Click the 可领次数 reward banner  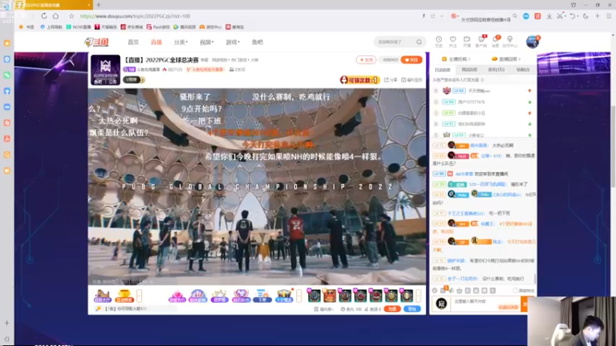[x=360, y=80]
